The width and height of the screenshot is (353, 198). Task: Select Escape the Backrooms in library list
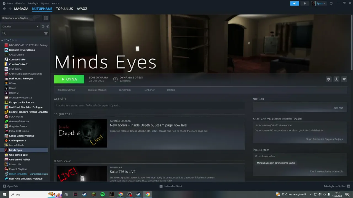22,102
